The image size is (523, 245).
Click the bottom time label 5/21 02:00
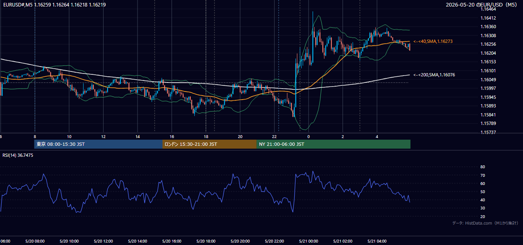pyautogui.click(x=343, y=241)
